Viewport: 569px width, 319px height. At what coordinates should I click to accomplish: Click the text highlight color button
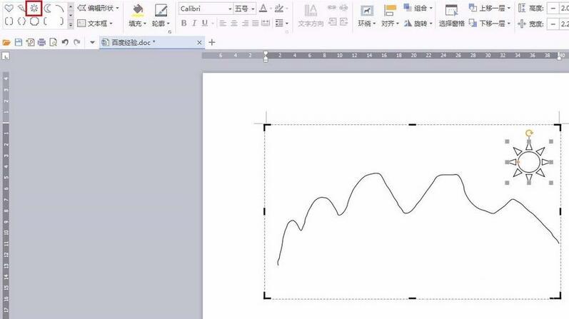pyautogui.click(x=278, y=8)
